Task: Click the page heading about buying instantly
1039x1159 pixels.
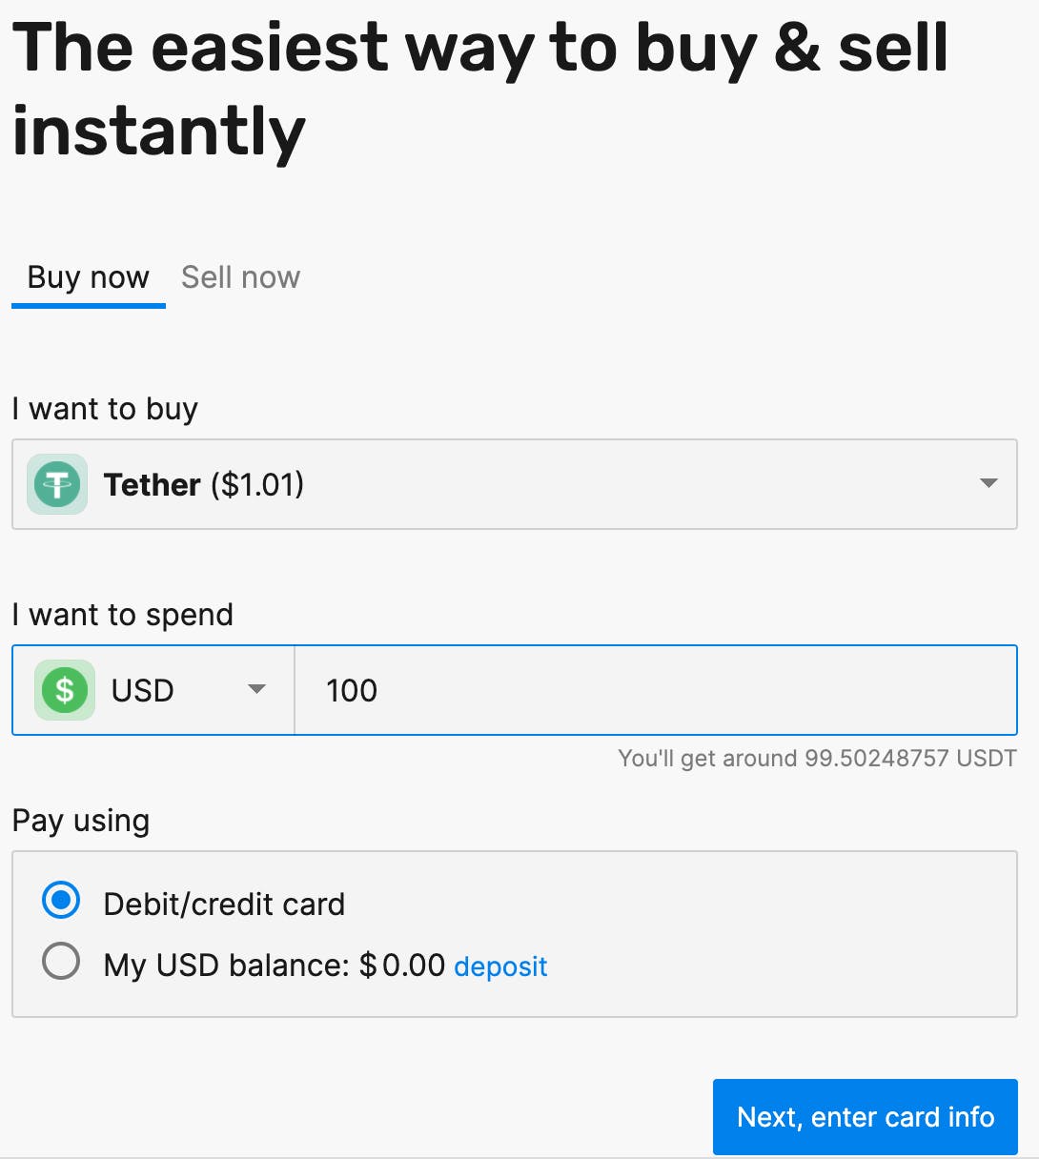Action: click(x=479, y=89)
